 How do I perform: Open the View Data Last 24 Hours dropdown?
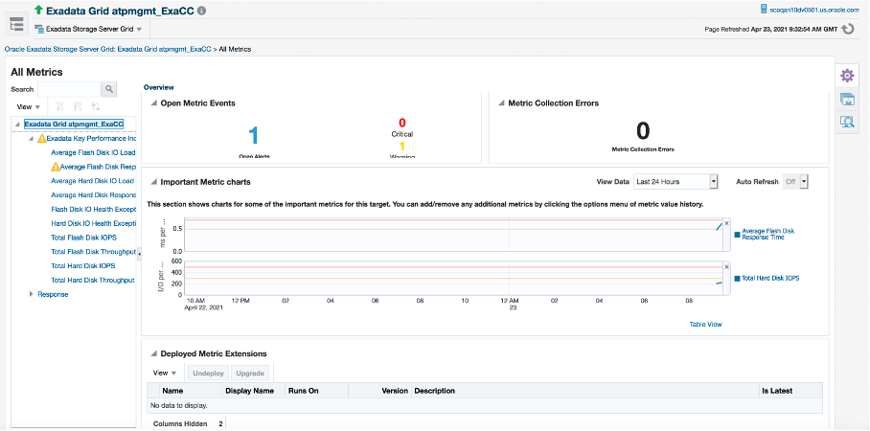(x=675, y=181)
